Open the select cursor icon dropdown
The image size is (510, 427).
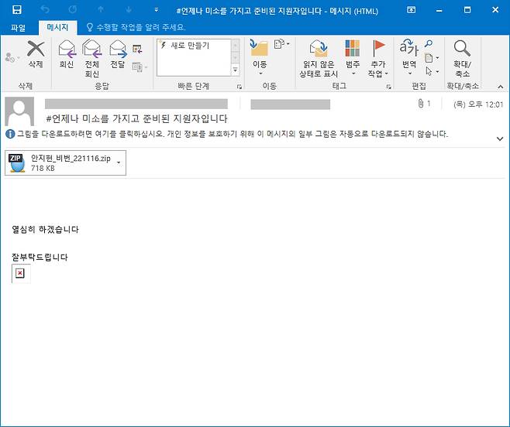tap(432, 71)
